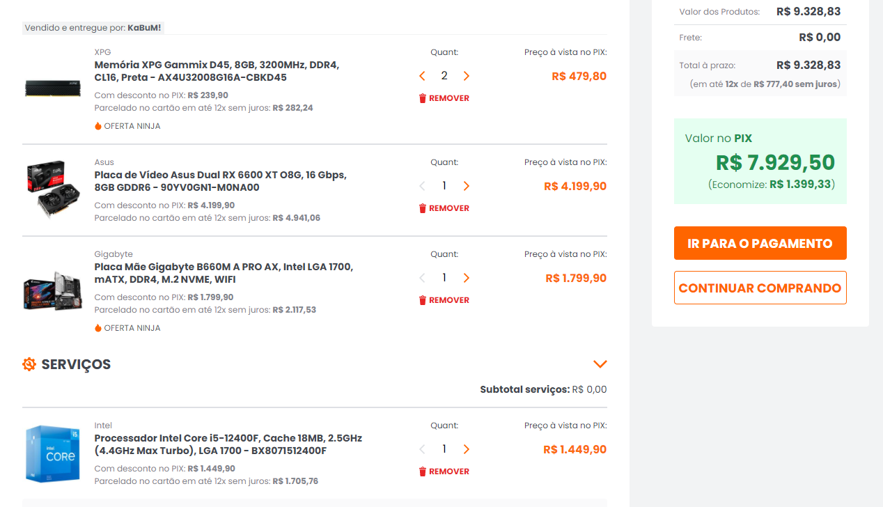Remove the Intel Core i5-12400F processor
The width and height of the screenshot is (883, 507).
point(444,471)
